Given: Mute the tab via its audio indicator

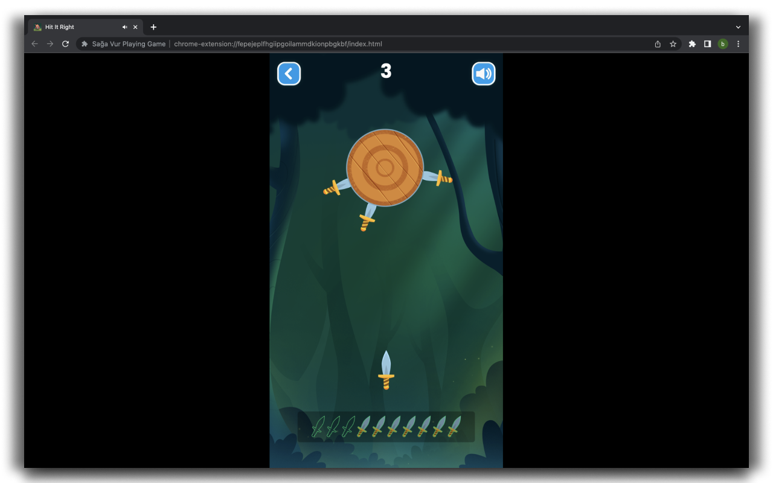Looking at the screenshot, I should (124, 27).
